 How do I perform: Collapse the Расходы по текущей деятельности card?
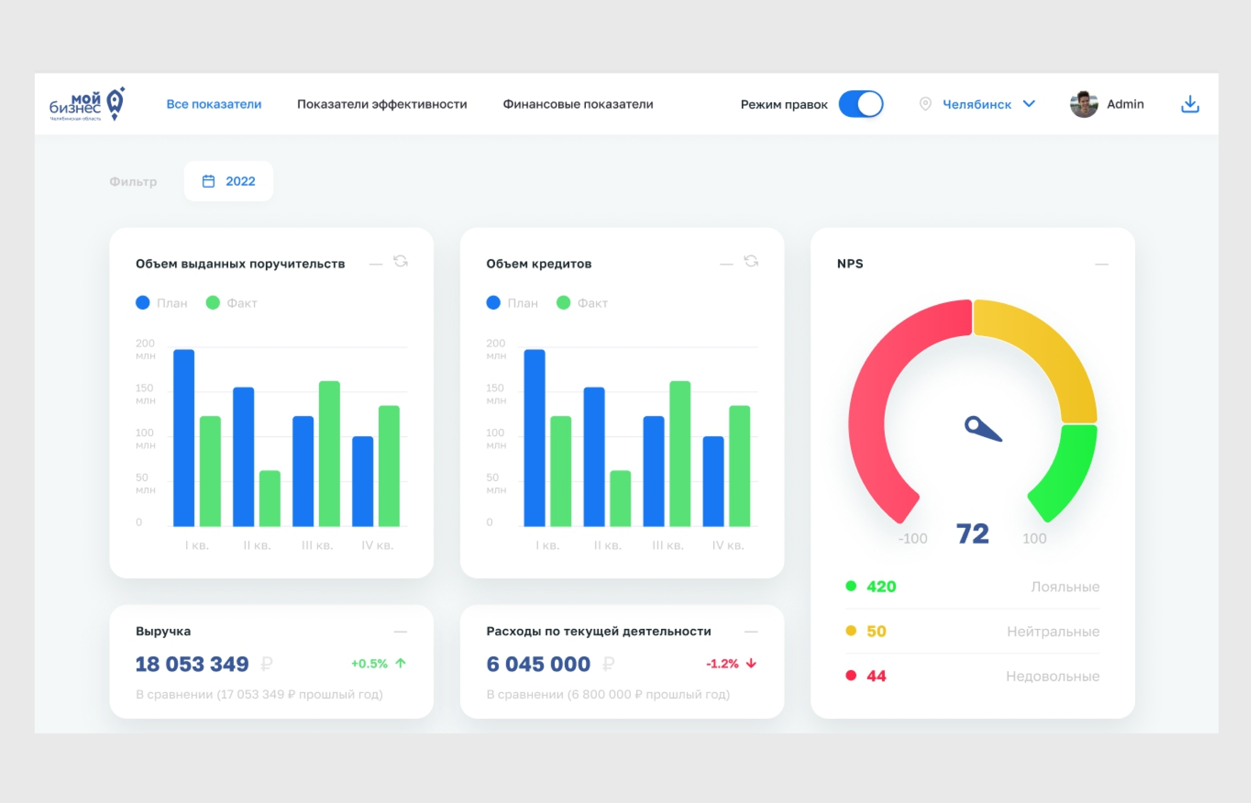751,631
